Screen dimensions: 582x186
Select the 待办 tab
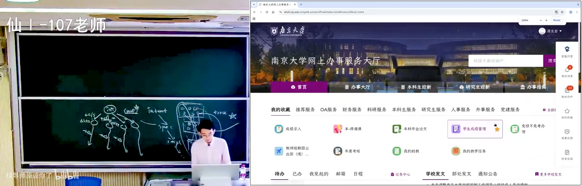[279, 174]
